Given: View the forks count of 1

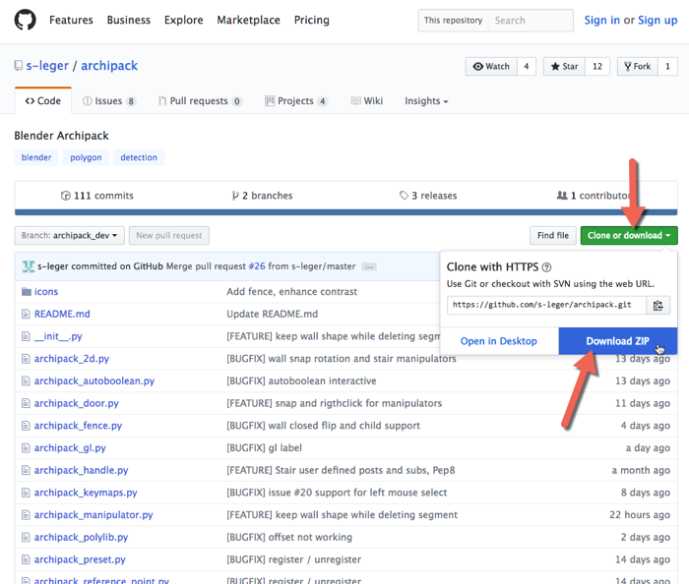Looking at the screenshot, I should click(x=667, y=66).
